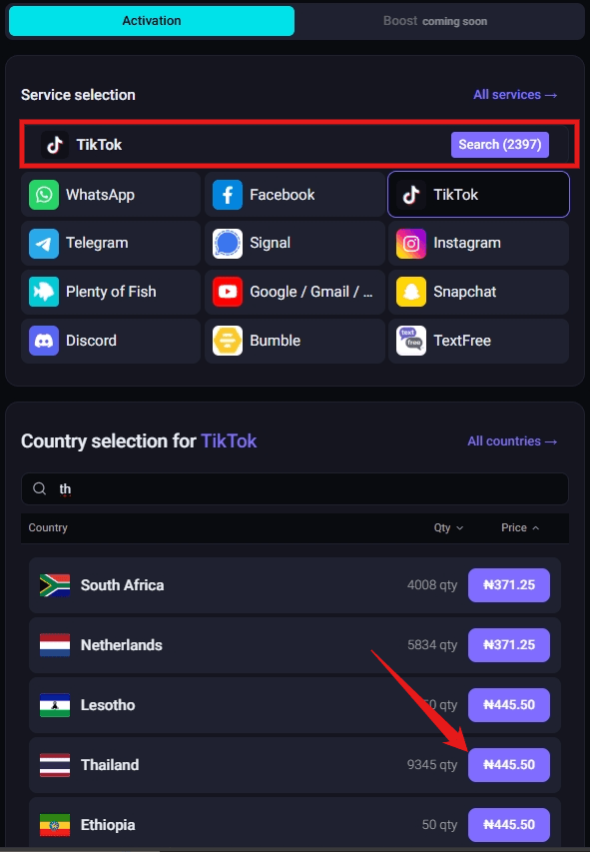
Task: Select the Google / Gmail service
Action: pyautogui.click(x=228, y=292)
